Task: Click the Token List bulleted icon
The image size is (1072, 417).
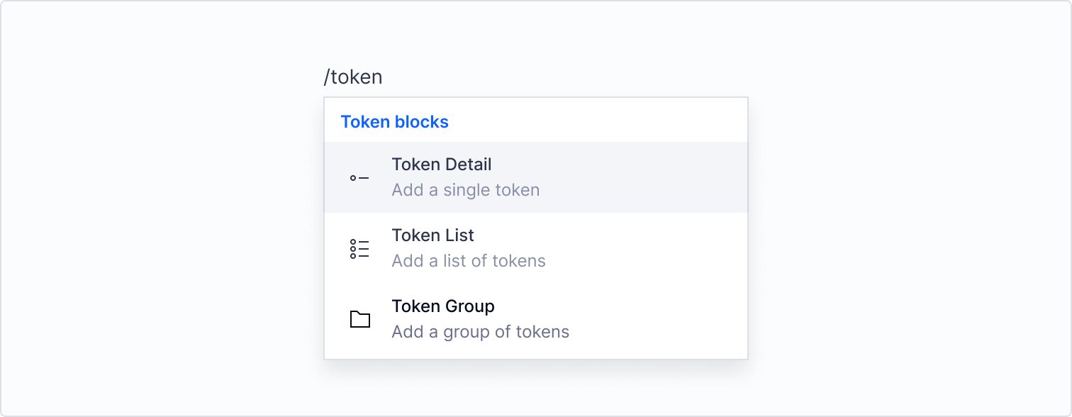Action: pyautogui.click(x=359, y=248)
